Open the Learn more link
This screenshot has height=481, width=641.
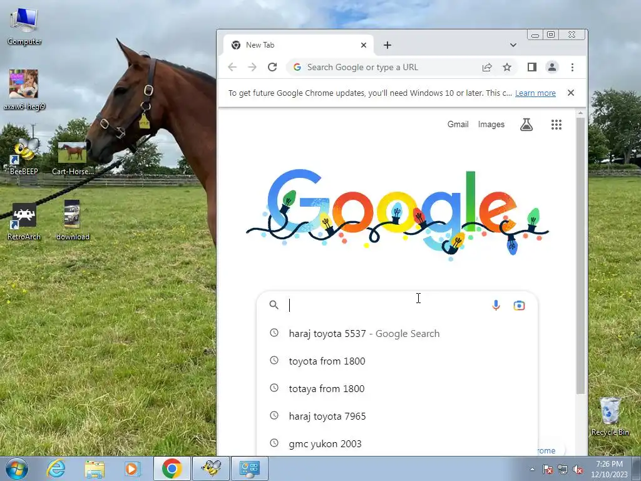point(535,93)
